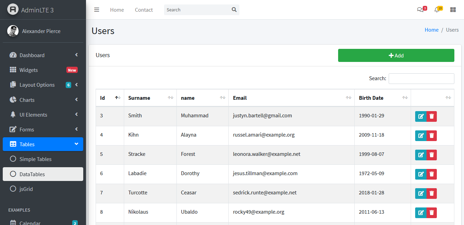Sort table by Birth Date column

[x=382, y=98]
